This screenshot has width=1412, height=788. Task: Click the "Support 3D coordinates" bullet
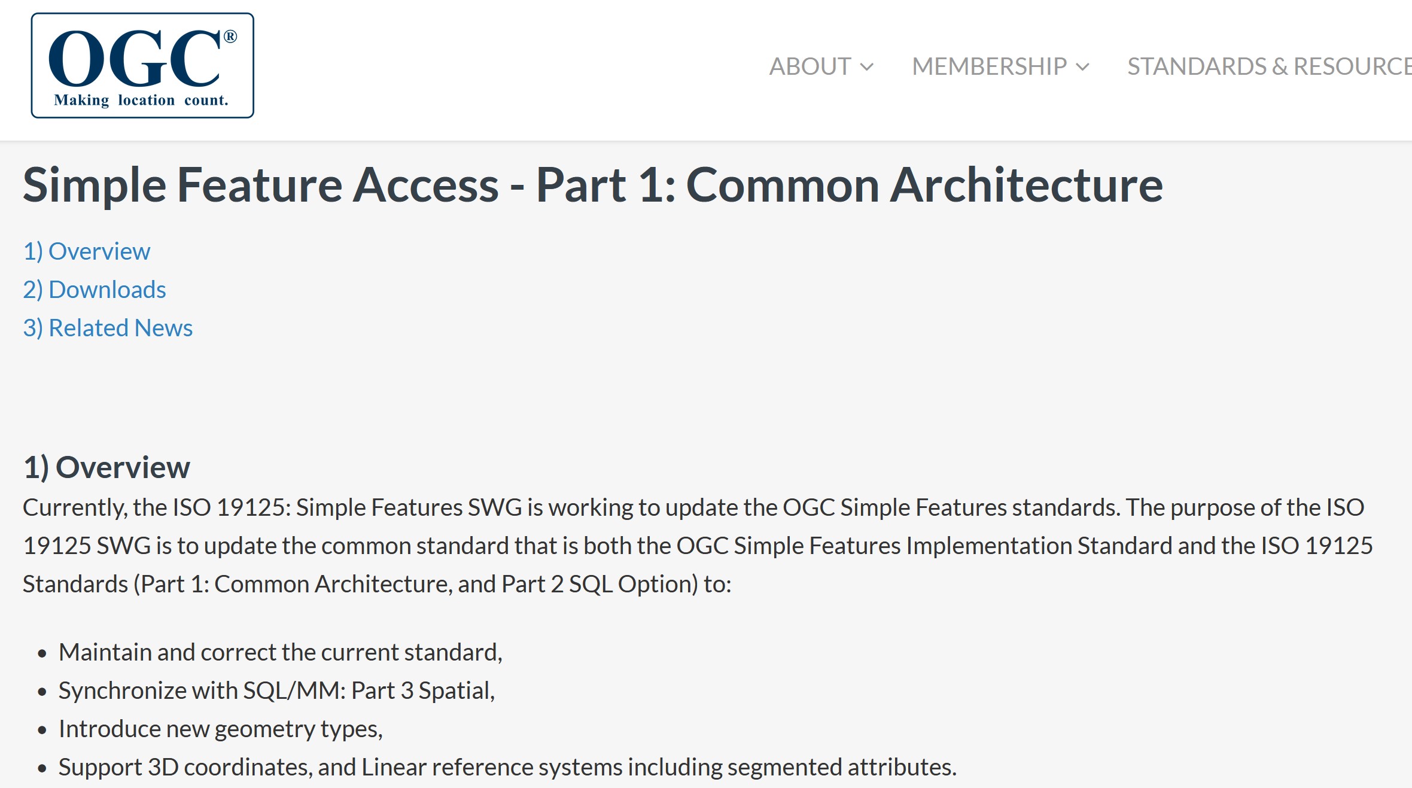[x=507, y=767]
